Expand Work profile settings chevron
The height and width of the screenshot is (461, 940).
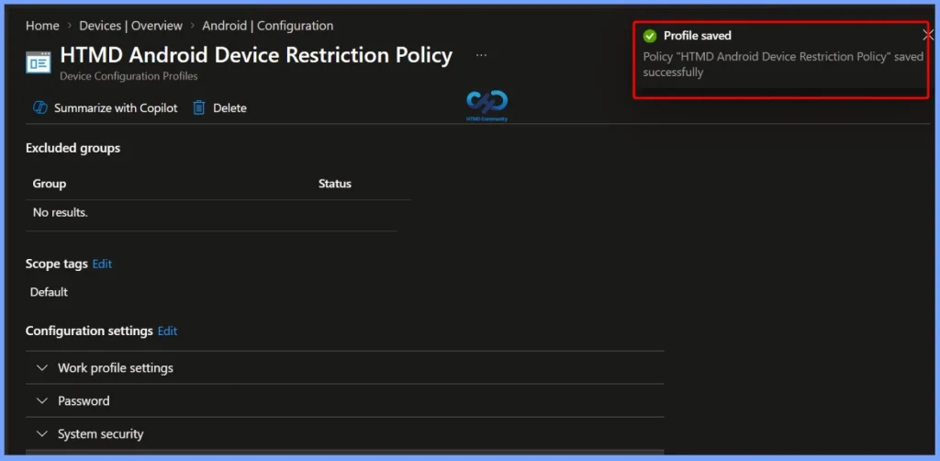tap(42, 367)
